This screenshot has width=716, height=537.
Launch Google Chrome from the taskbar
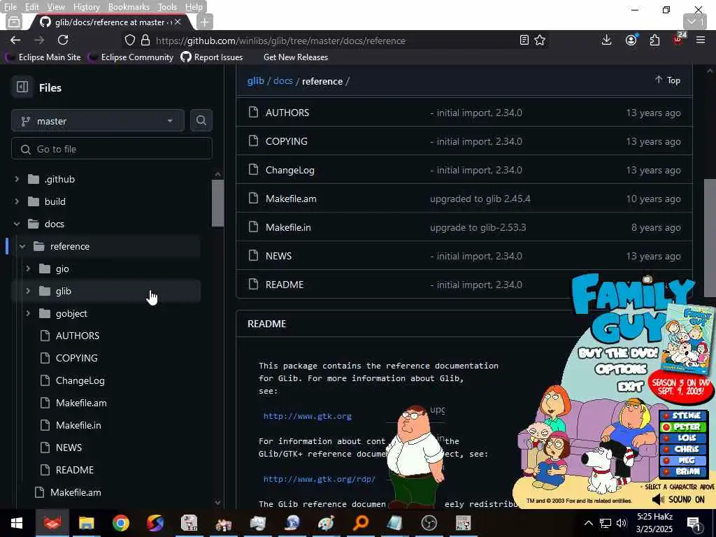pos(120,523)
